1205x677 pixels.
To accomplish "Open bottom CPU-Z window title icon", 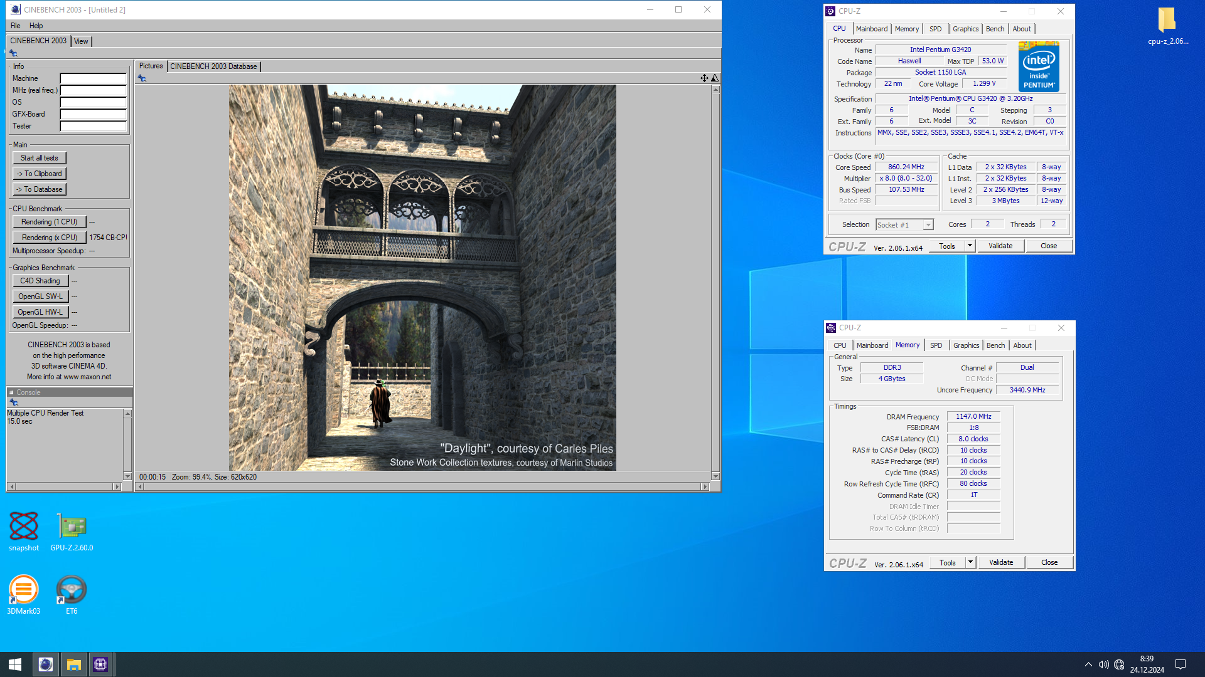I will [x=831, y=328].
